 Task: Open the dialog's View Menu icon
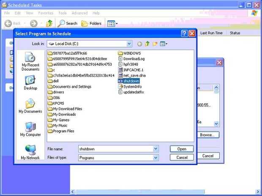pos(164,44)
